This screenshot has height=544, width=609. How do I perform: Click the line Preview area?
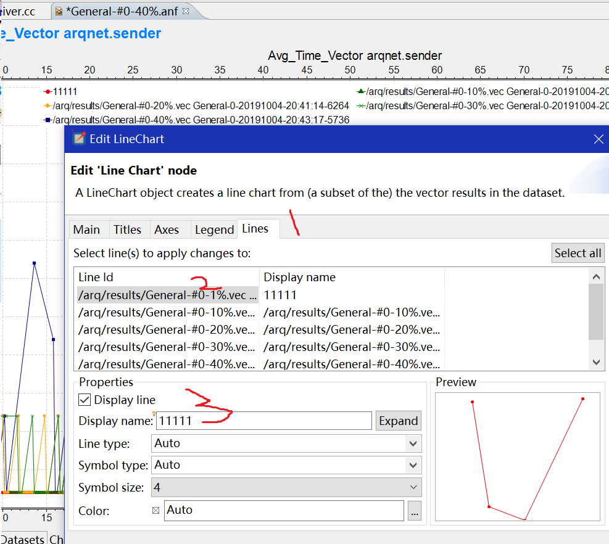click(517, 456)
